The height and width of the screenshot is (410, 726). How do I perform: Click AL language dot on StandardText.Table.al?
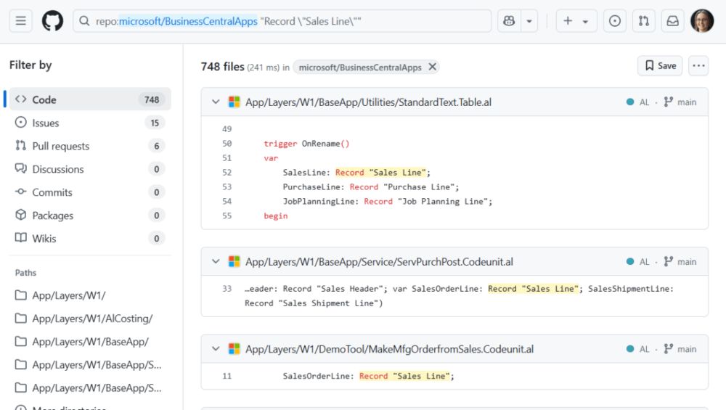(629, 102)
